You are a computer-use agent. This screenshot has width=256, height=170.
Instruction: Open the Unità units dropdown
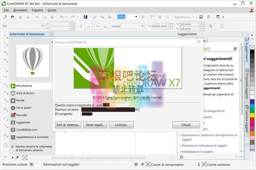tap(142, 26)
